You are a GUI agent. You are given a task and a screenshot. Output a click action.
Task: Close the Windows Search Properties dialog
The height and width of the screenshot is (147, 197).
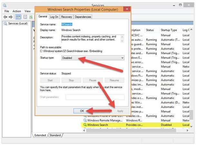point(127,9)
